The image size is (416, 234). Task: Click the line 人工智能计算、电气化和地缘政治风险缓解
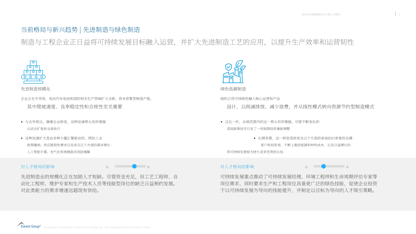tap(58, 152)
